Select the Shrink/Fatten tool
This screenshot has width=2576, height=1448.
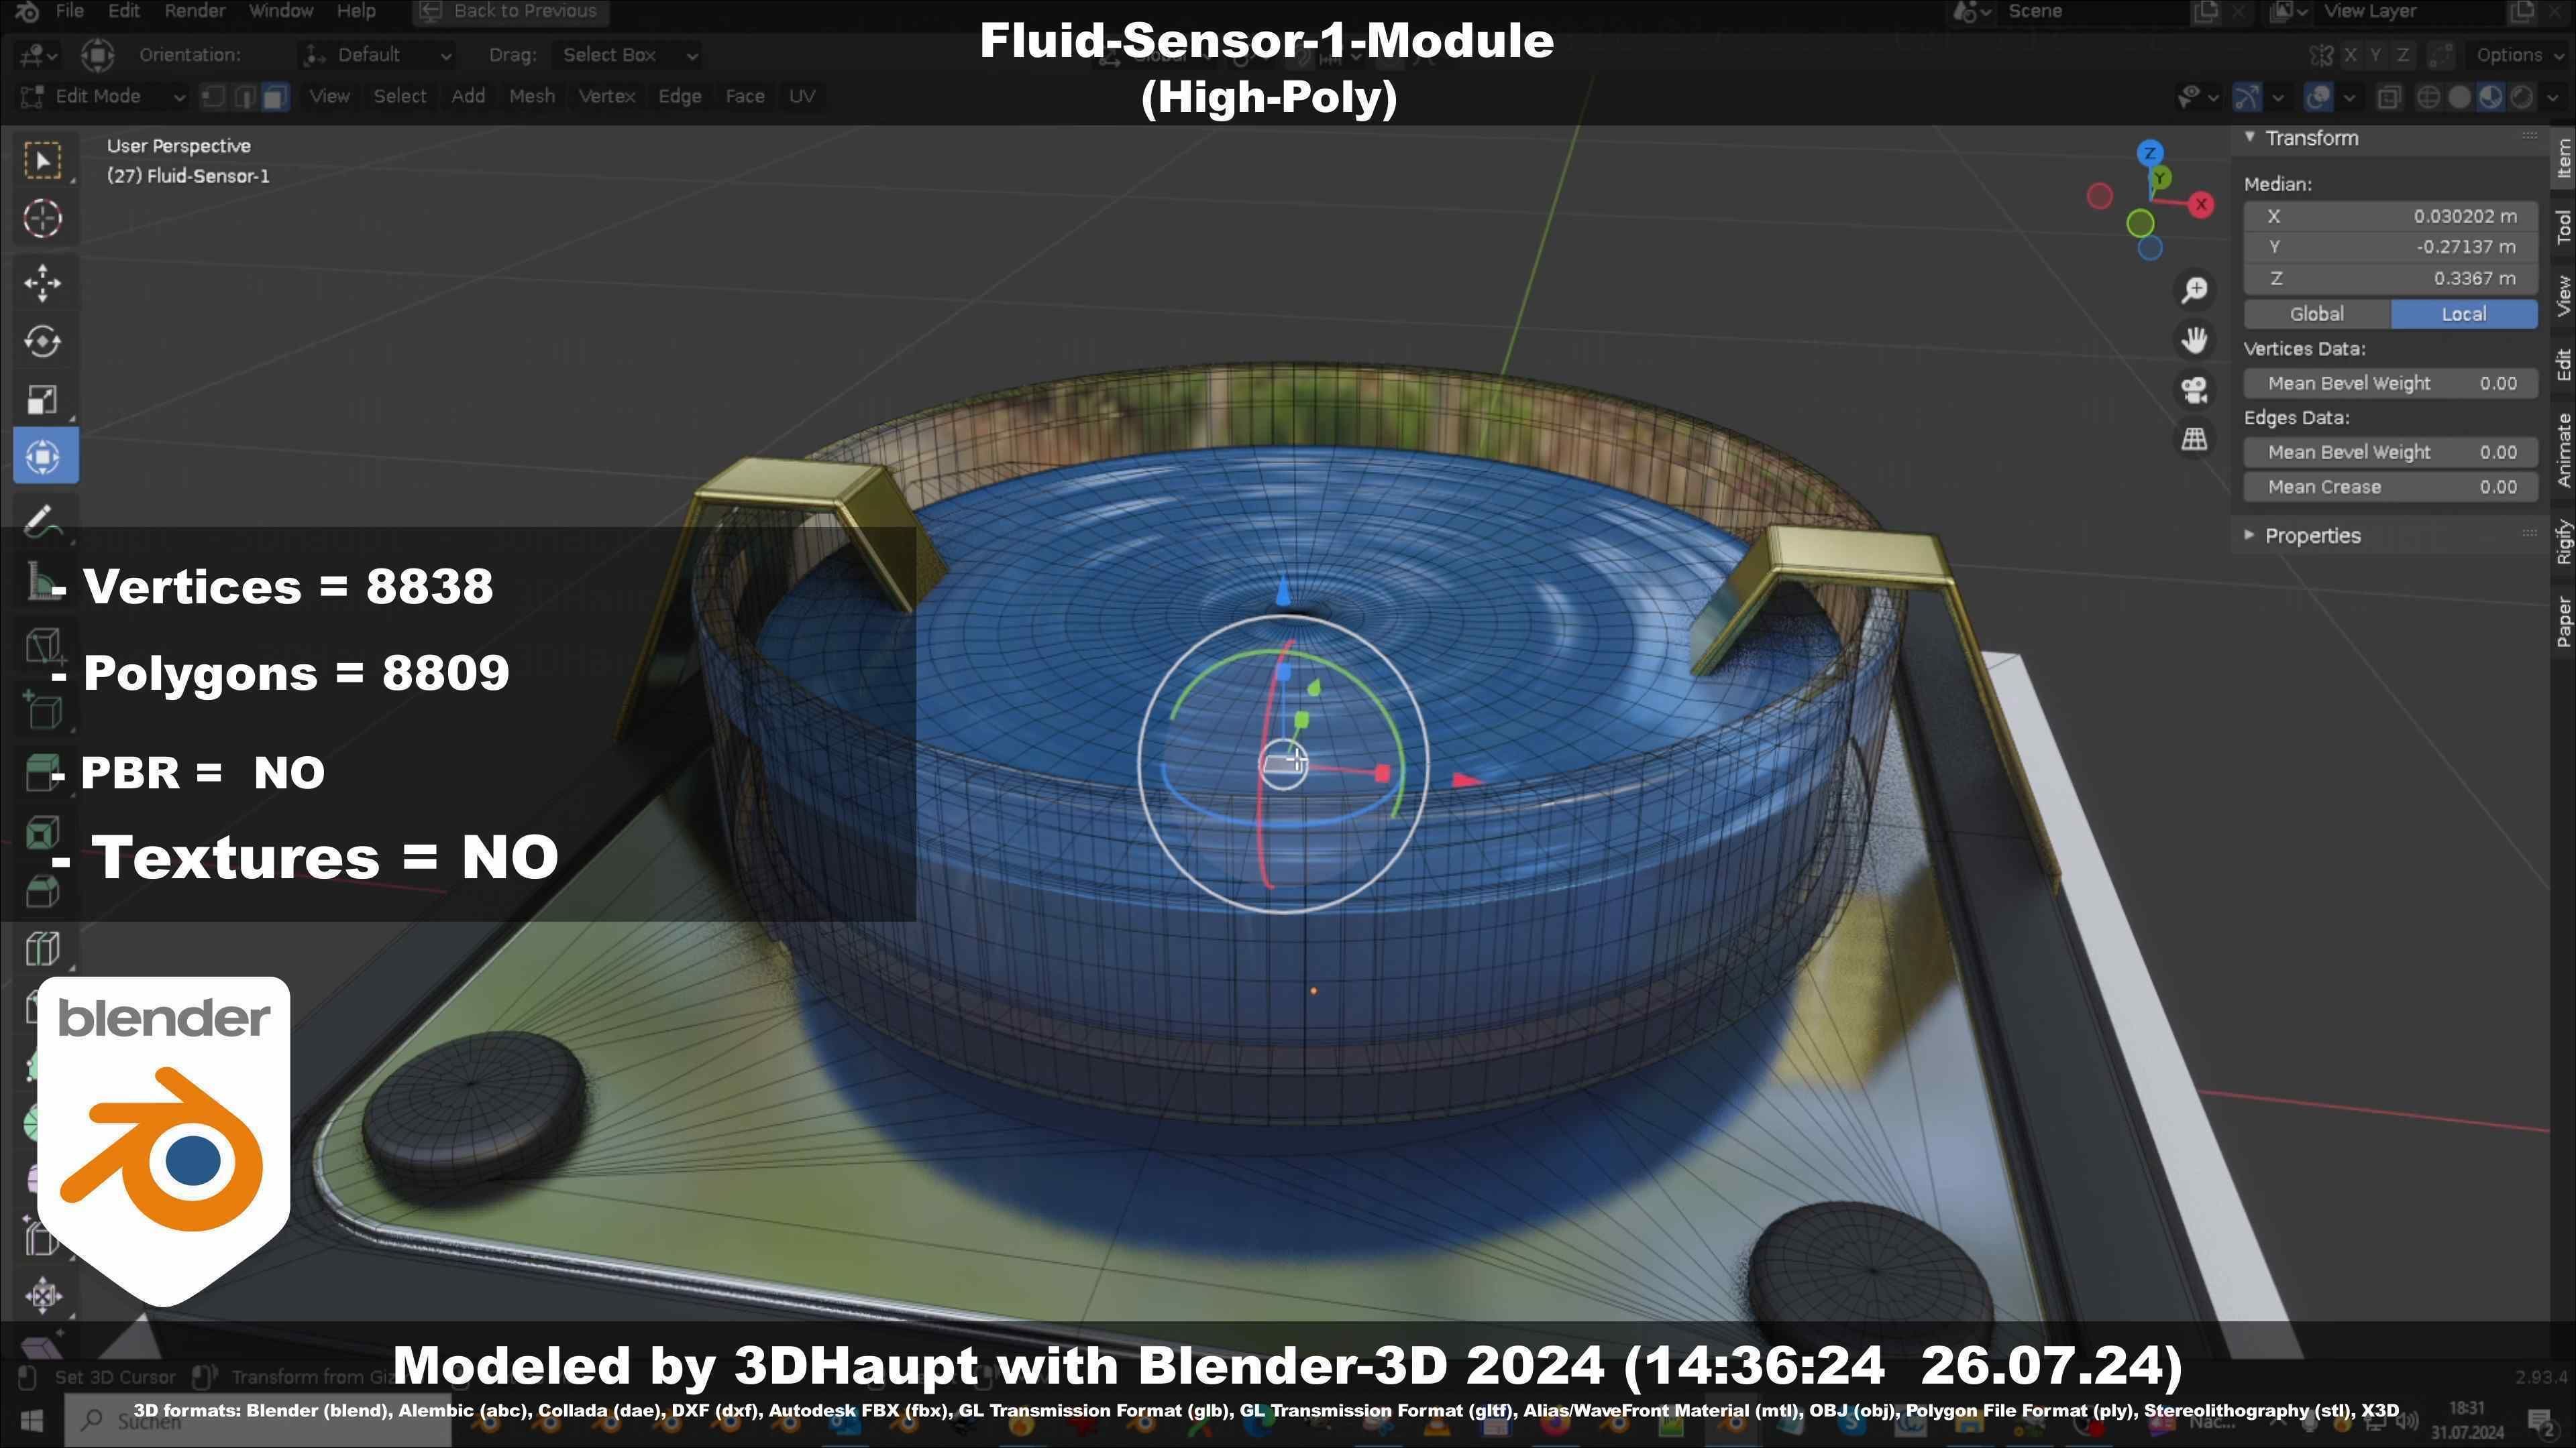[43, 1296]
